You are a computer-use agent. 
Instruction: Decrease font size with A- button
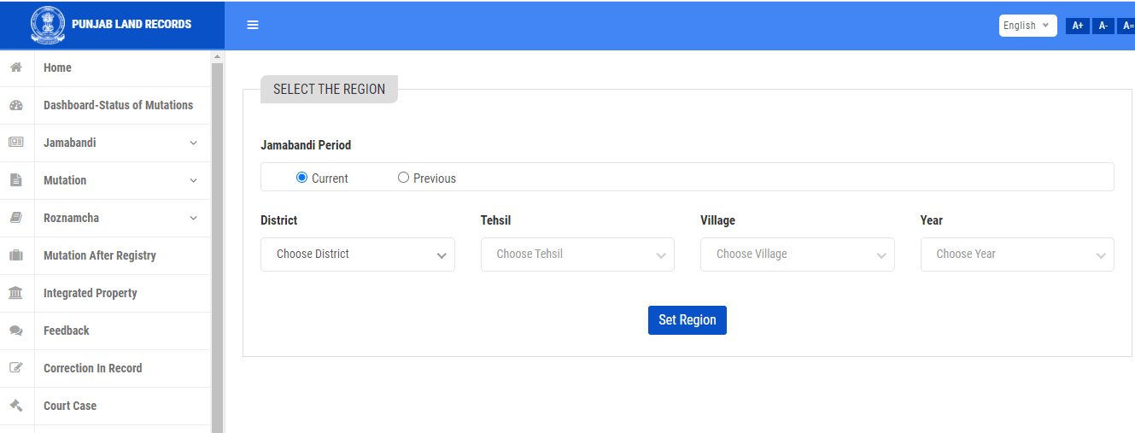1103,26
